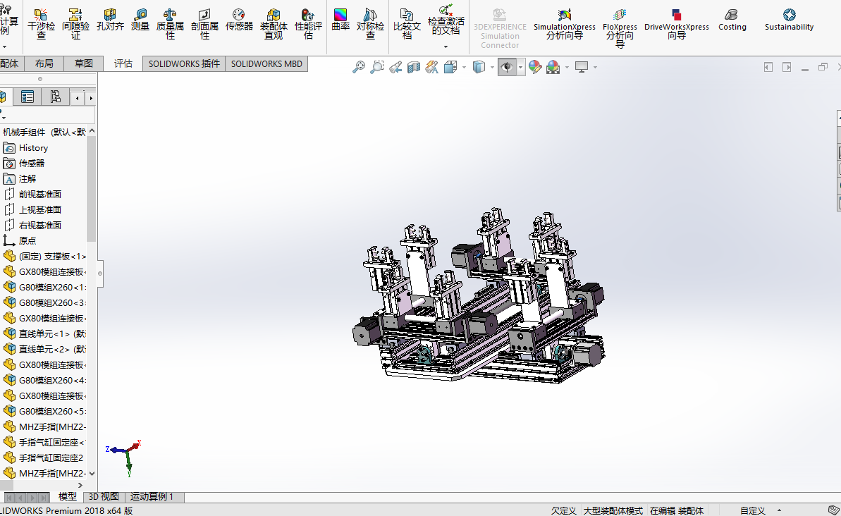
Task: Open 装配体直观 assembly visualization
Action: point(274,24)
